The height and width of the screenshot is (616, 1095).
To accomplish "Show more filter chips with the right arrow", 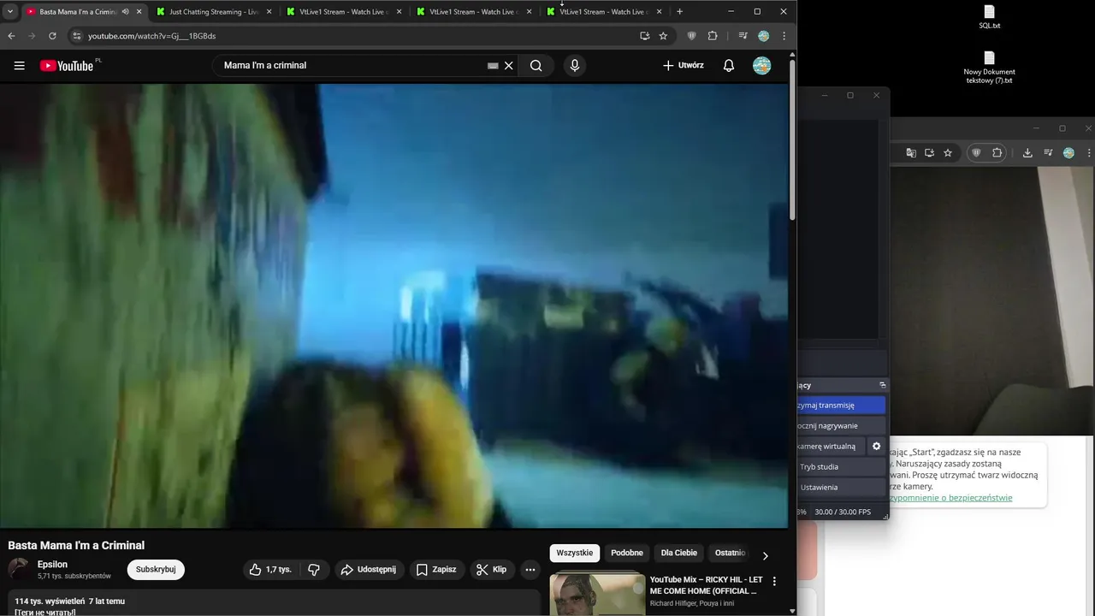I will (x=765, y=555).
